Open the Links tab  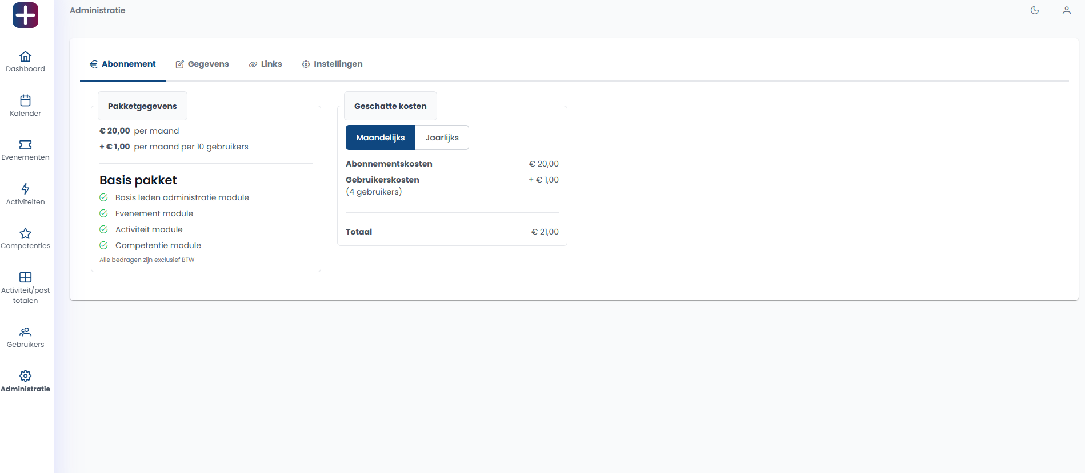point(266,64)
